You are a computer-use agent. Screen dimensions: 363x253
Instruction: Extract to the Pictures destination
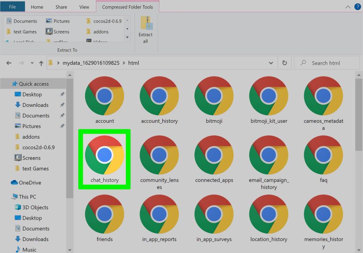pos(58,21)
